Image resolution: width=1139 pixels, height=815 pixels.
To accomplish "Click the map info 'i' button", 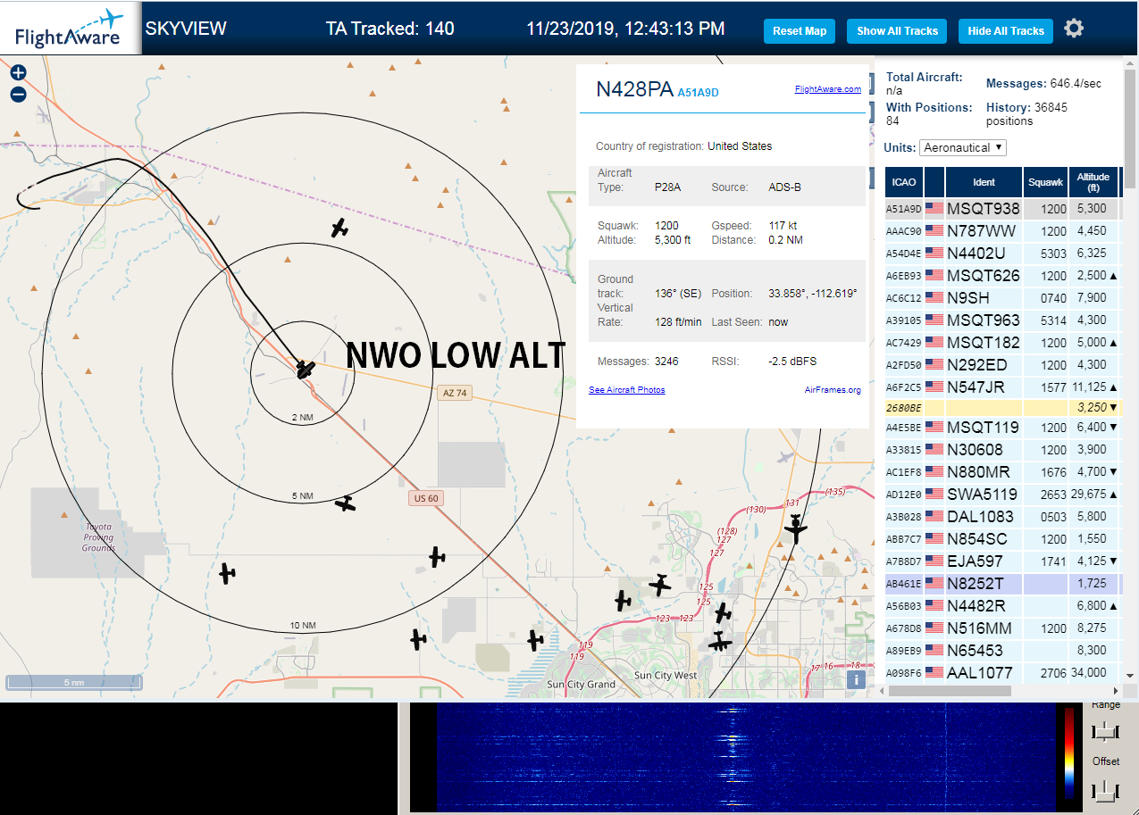I will click(857, 680).
